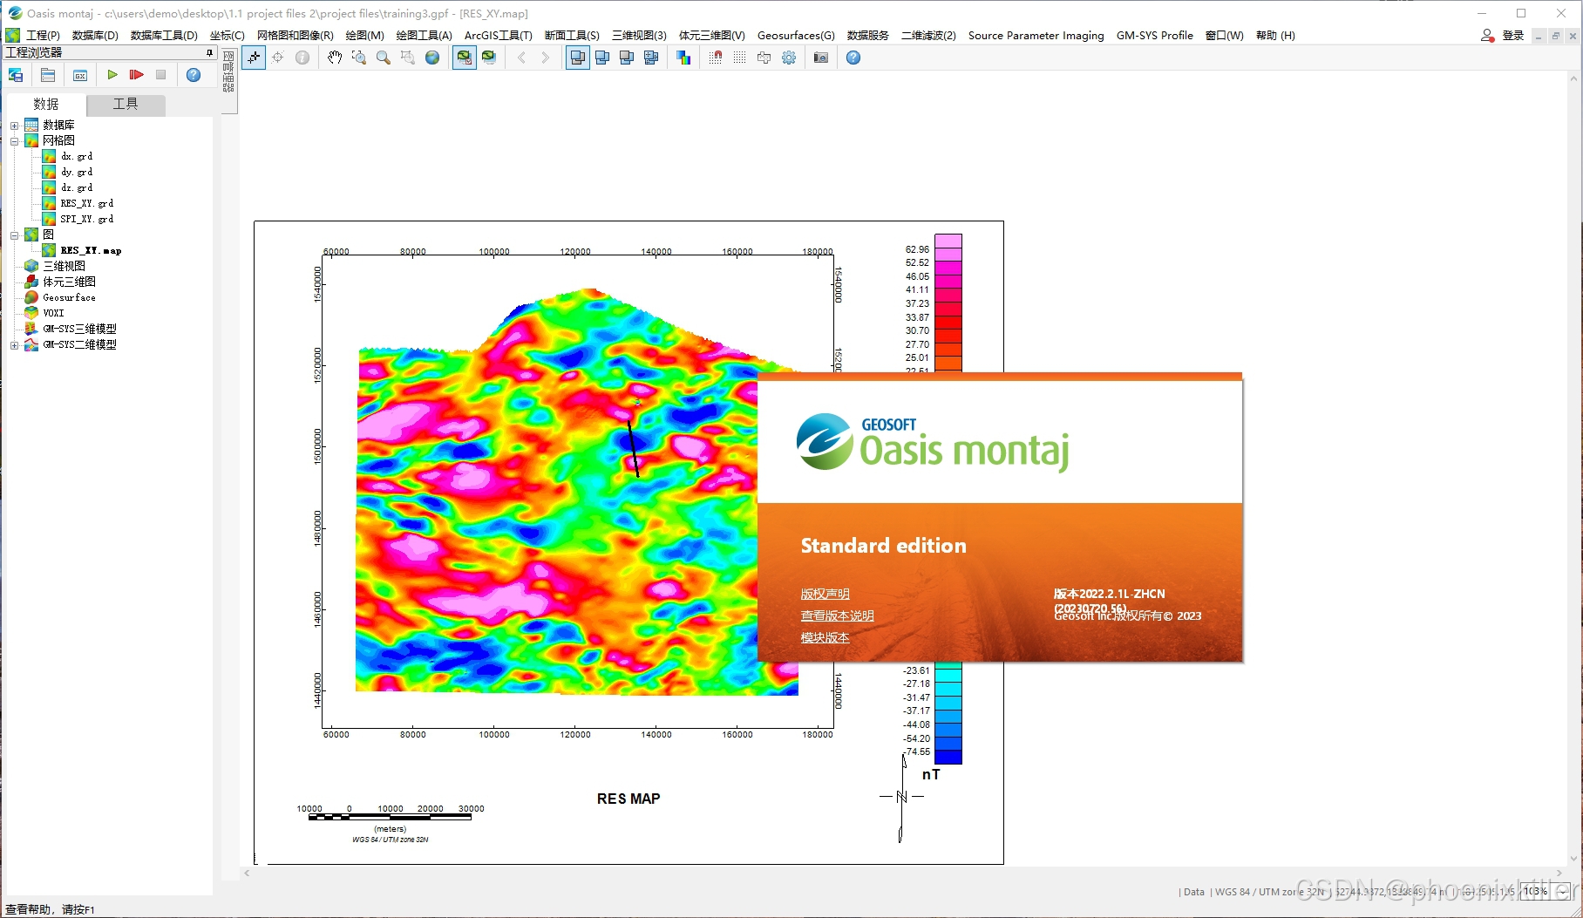Click the color bar display icon
The width and height of the screenshot is (1583, 918).
(x=684, y=58)
